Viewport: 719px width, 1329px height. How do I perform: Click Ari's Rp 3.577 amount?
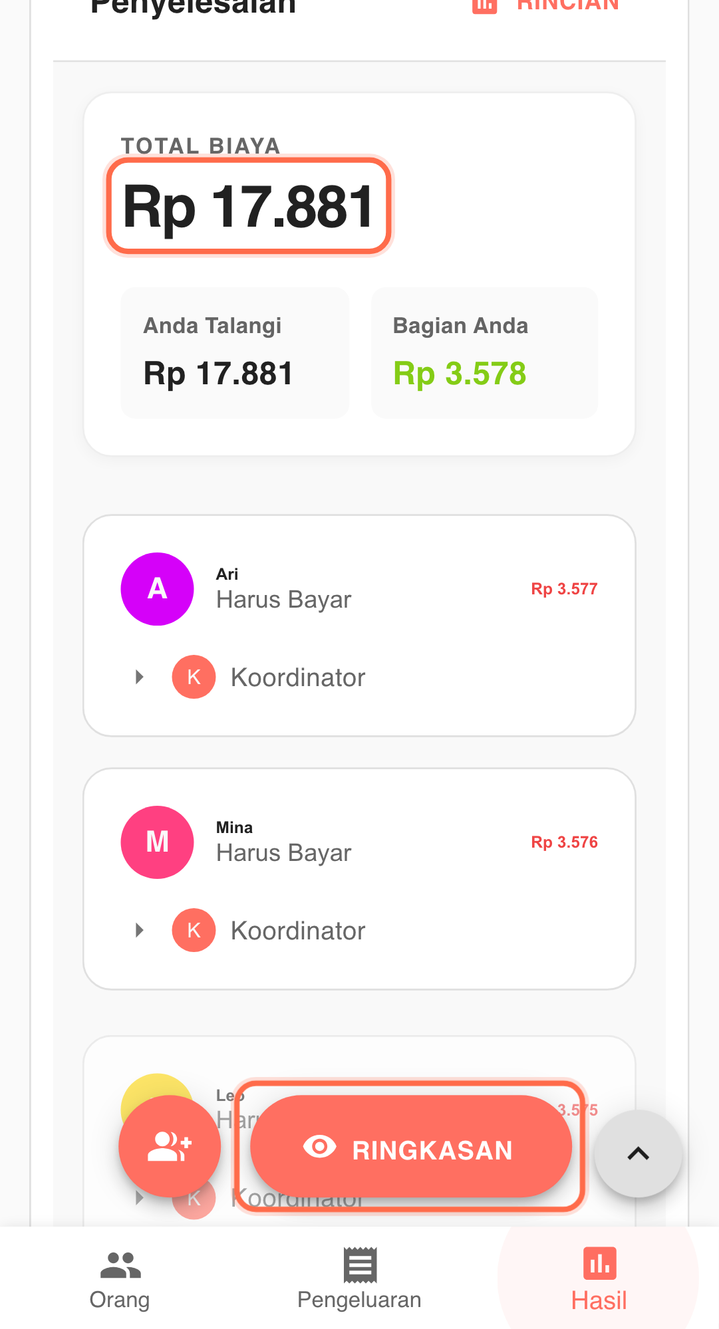pos(564,589)
